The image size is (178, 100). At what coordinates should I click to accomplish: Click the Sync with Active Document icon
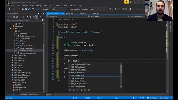tap(28, 17)
